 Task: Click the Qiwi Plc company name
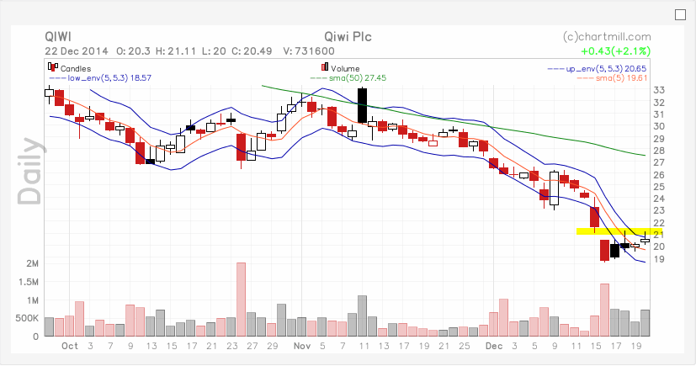[x=348, y=37]
